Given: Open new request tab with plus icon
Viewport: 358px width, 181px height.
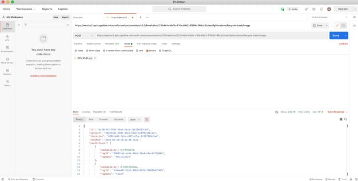Looking at the screenshot, I should click(140, 17).
